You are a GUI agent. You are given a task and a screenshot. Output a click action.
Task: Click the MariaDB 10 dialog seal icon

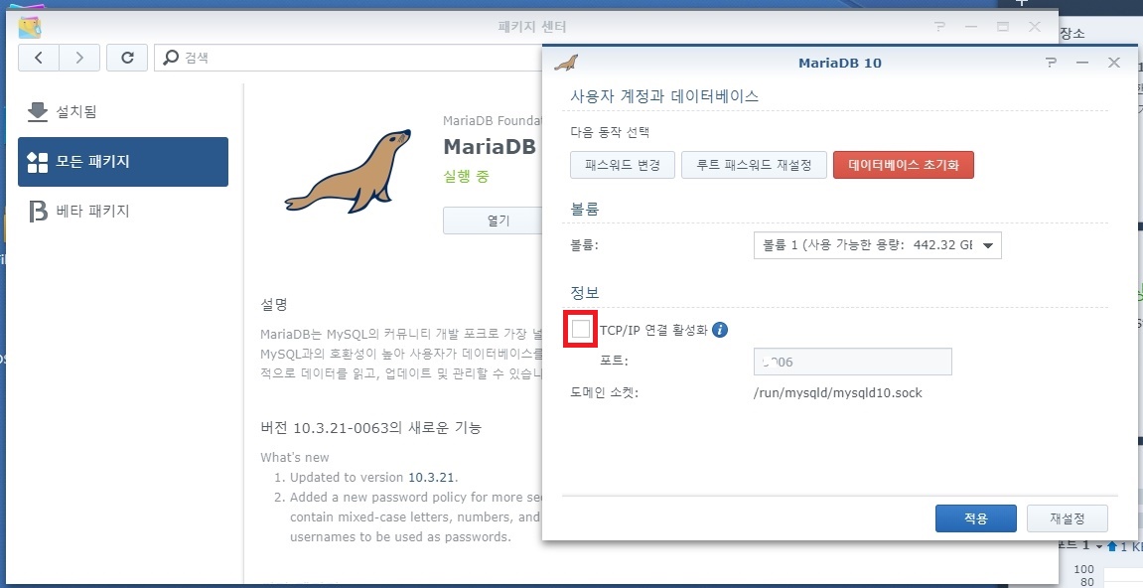coord(566,63)
